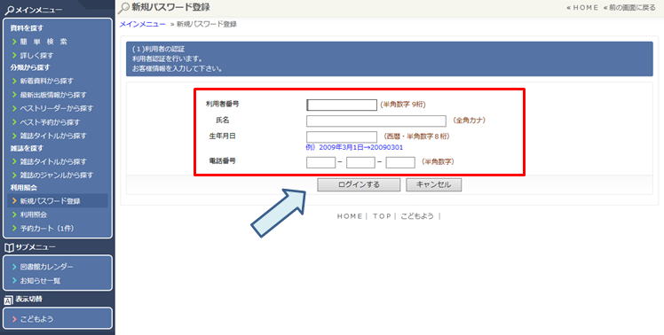Select 最新出版情報から探す in sidebar
This screenshot has height=335, width=664.
tap(53, 95)
